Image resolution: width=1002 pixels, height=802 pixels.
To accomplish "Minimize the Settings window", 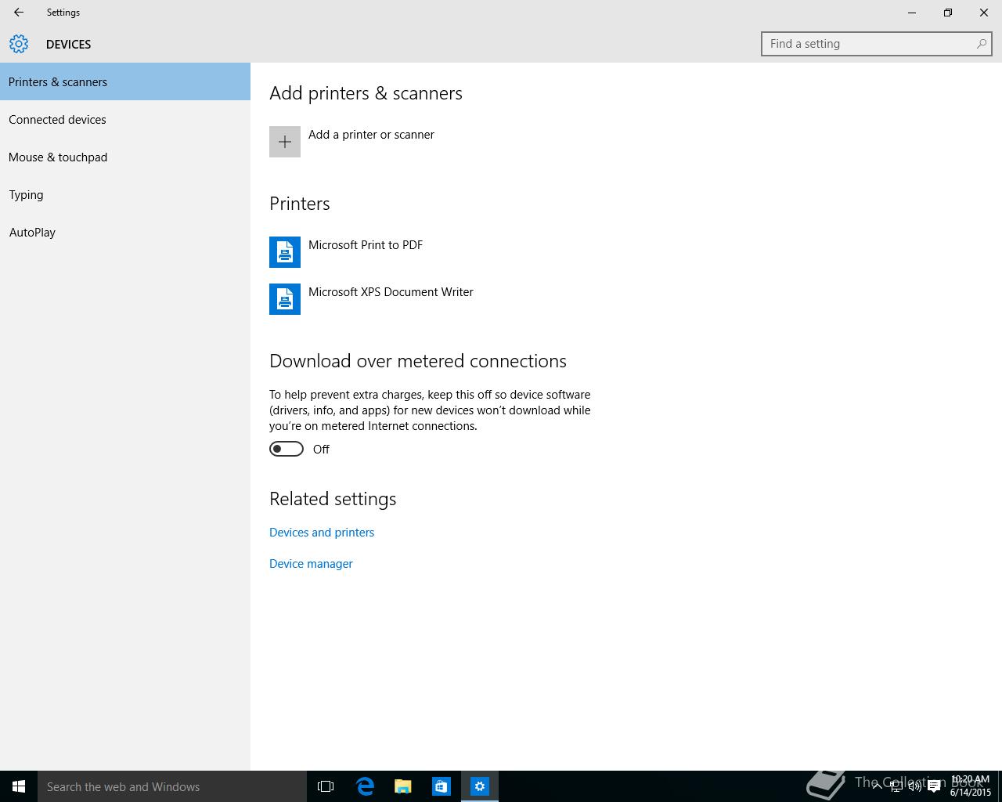I will [912, 13].
